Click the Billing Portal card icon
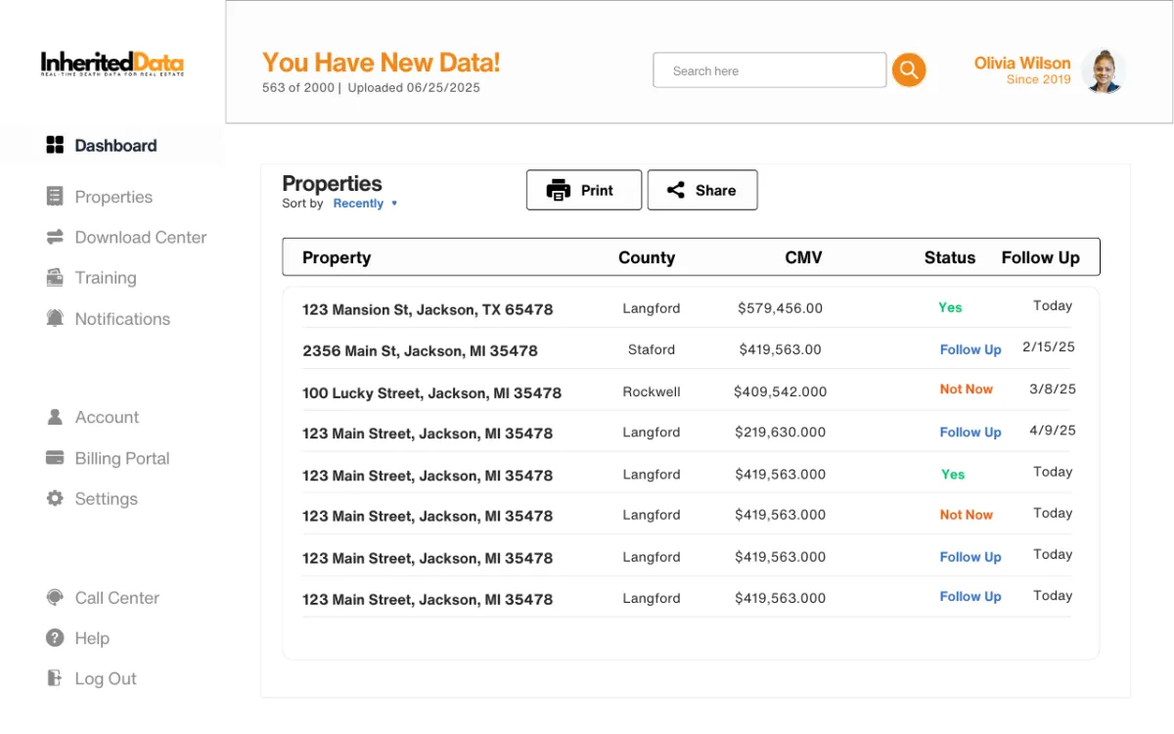1174x734 pixels. (55, 458)
